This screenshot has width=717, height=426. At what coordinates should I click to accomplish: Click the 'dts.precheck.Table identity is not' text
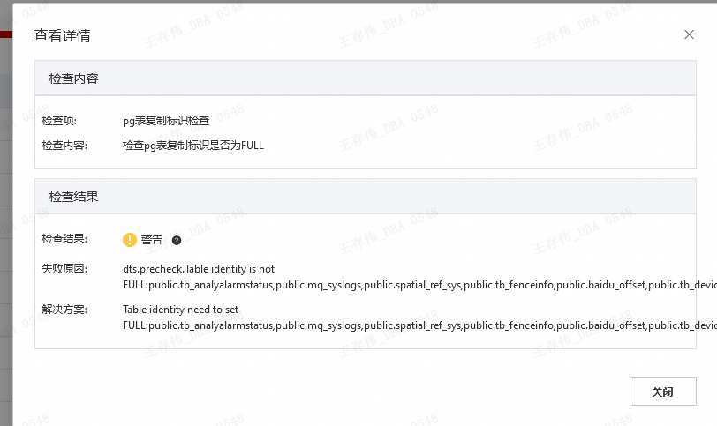click(x=199, y=268)
